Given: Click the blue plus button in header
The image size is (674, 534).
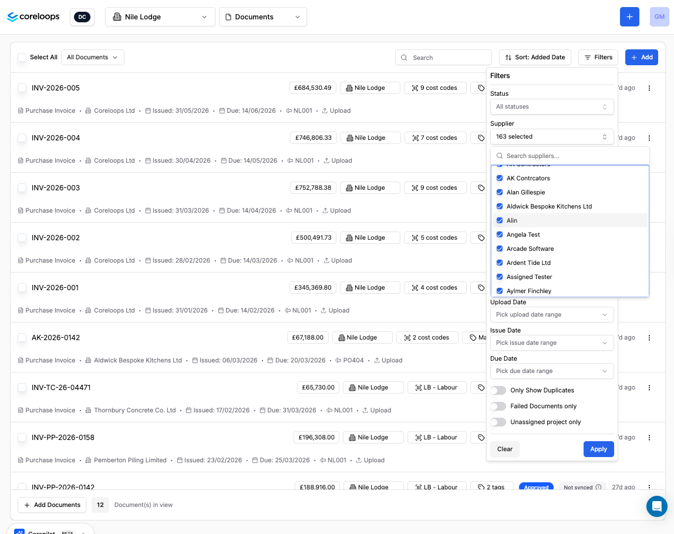Looking at the screenshot, I should coord(629,17).
